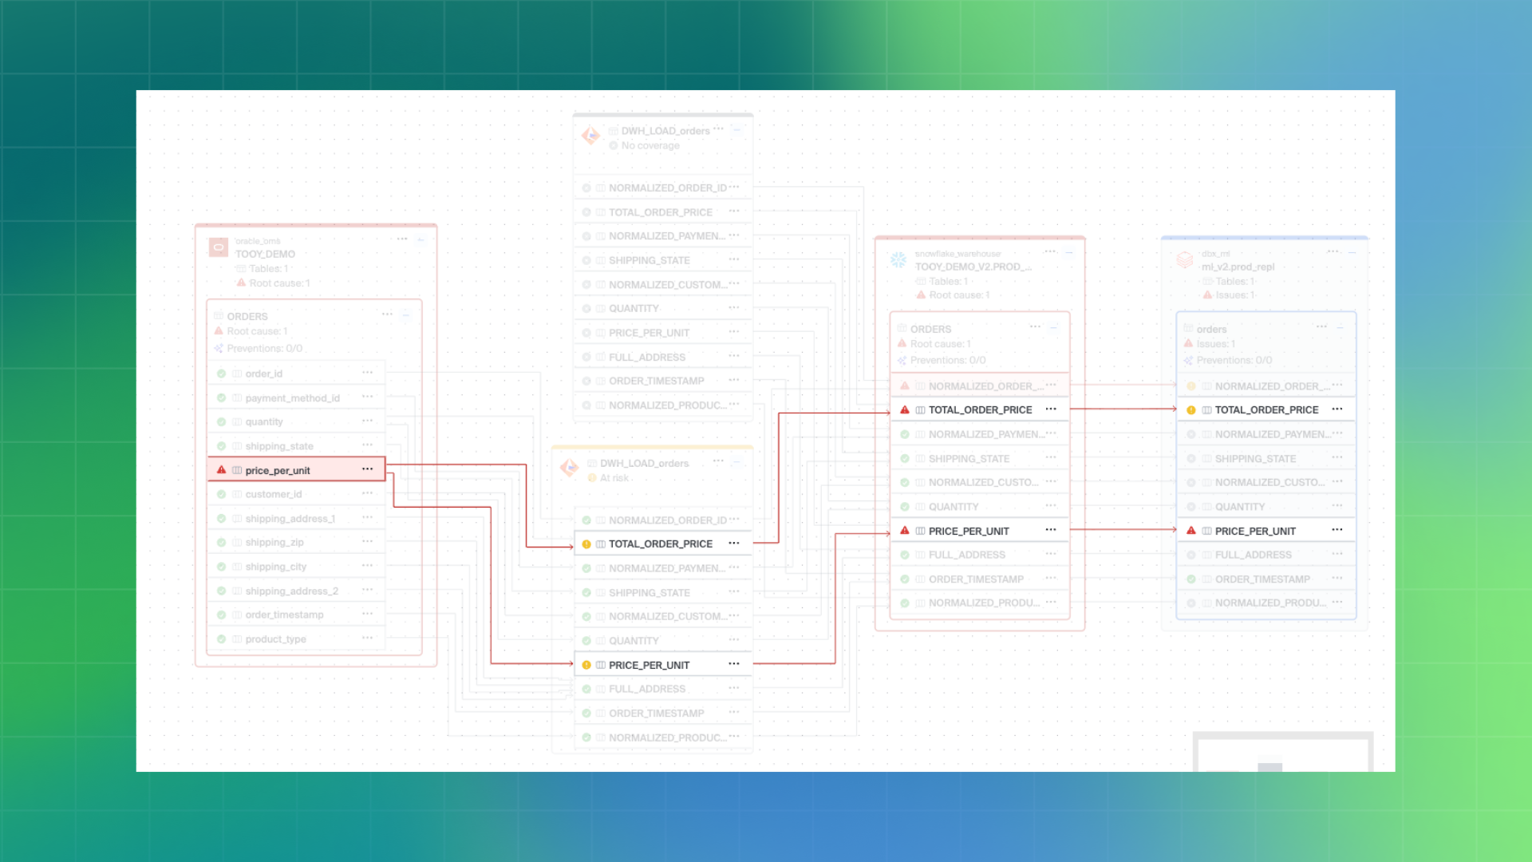Collapse the dbx_ml lowercase orders table
The height and width of the screenshot is (862, 1532).
(1340, 327)
